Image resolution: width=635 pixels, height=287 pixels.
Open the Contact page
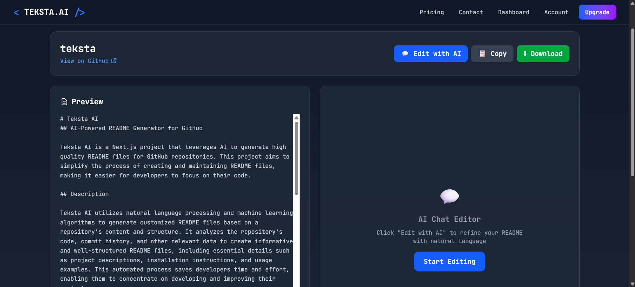click(471, 12)
